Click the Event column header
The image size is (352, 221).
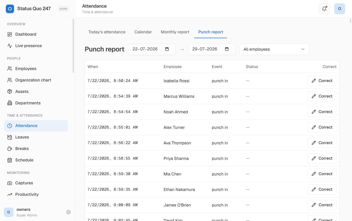pyautogui.click(x=217, y=67)
